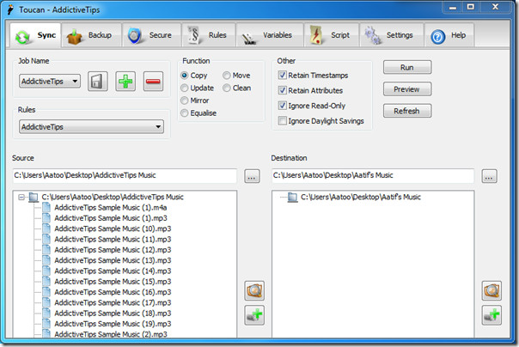The image size is (519, 347).
Task: Run the sync job
Action: click(x=407, y=68)
